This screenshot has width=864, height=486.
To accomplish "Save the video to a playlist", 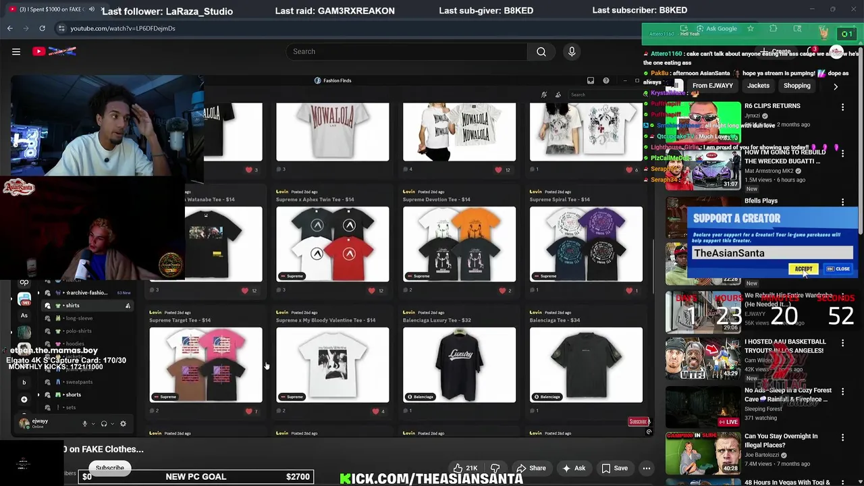I will point(614,468).
